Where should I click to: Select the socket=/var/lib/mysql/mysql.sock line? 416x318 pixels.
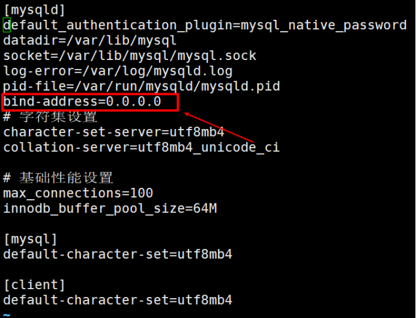pos(130,56)
